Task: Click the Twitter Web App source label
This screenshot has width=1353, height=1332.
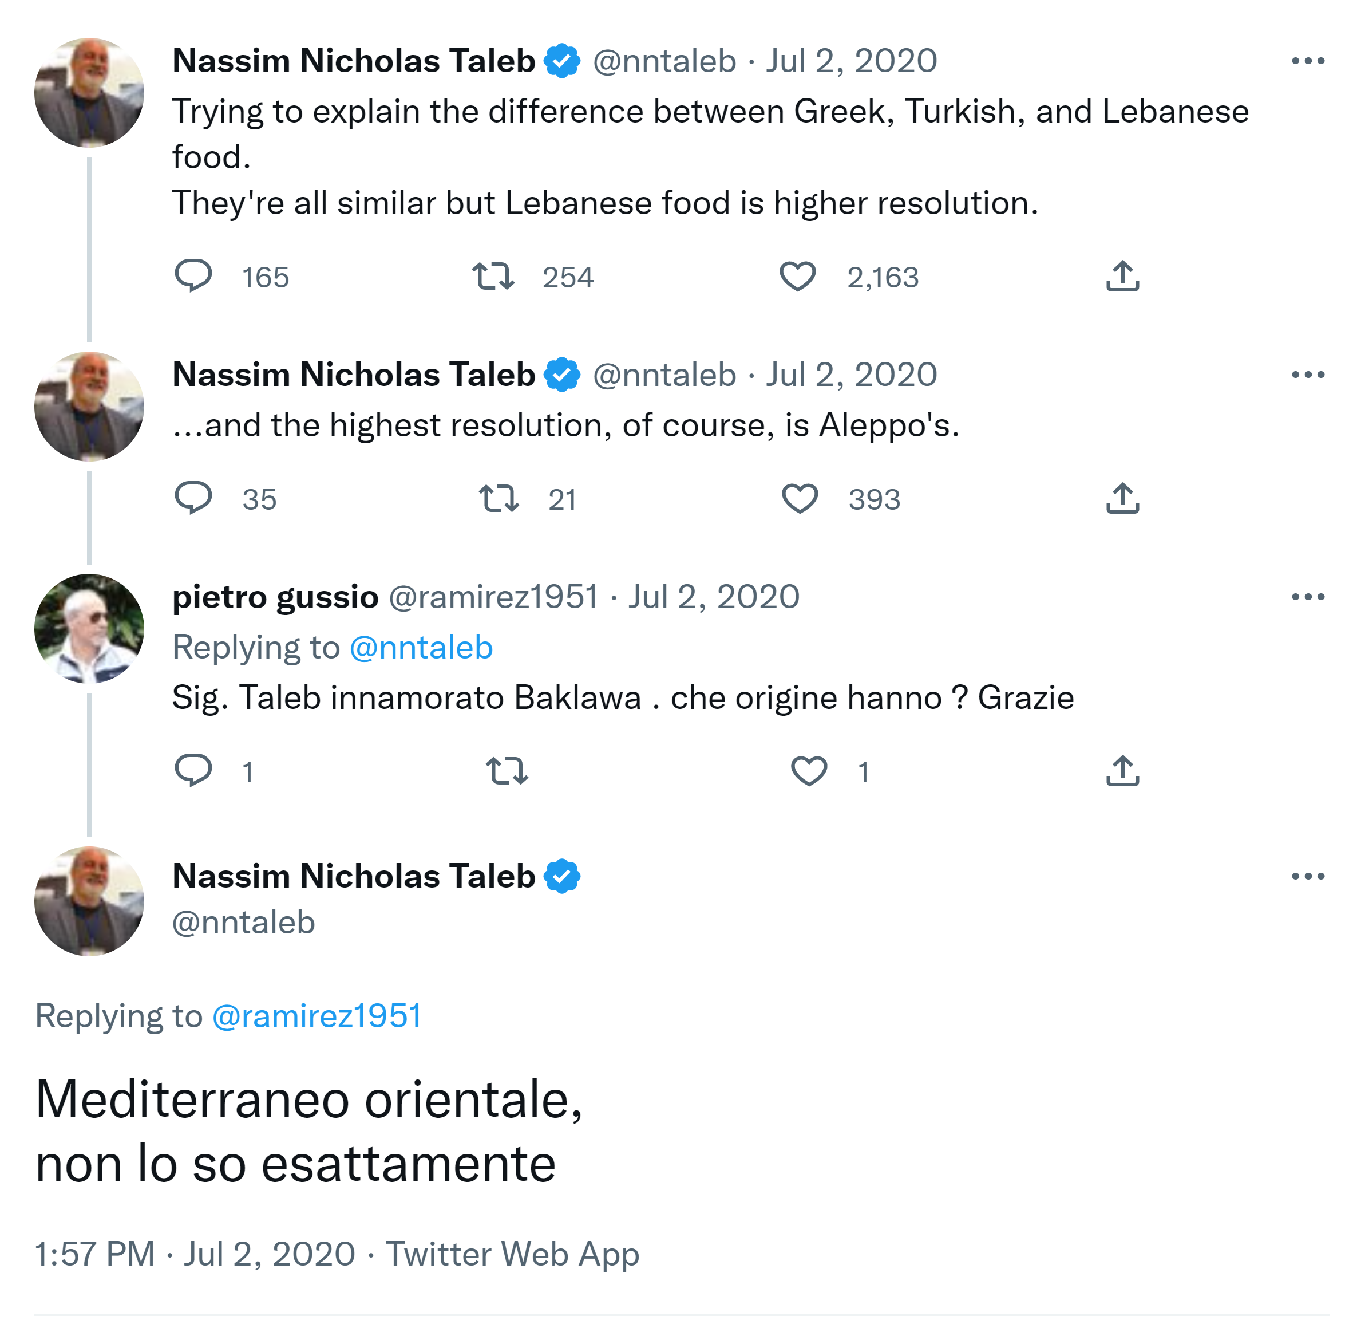Action: click(x=512, y=1254)
